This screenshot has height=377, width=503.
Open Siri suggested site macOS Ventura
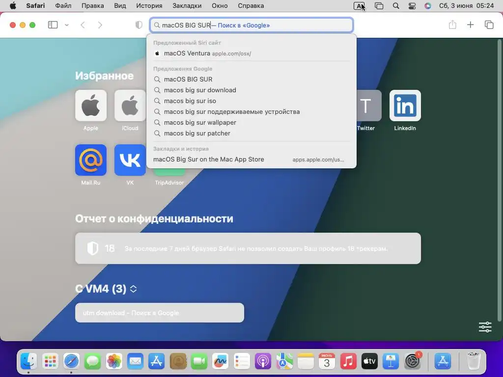click(251, 54)
